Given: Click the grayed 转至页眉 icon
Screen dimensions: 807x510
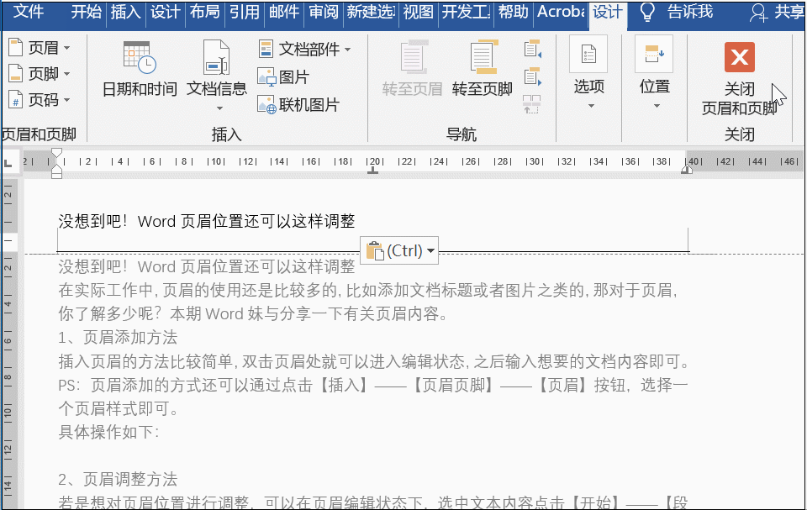Looking at the screenshot, I should [414, 56].
